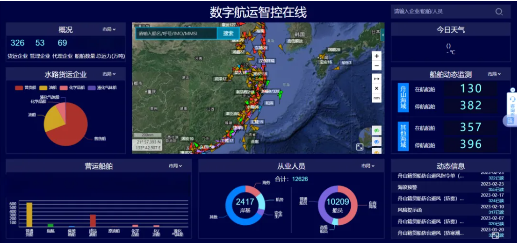The image size is (519, 243).
Task: Open the 海浪预警 news item
Action: 406,187
